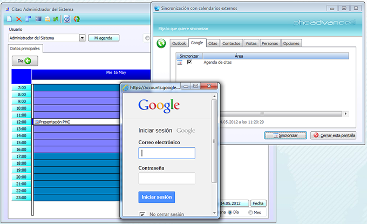
Task: Click the envelope mail icon in Citas toolbar
Action: click(x=47, y=19)
